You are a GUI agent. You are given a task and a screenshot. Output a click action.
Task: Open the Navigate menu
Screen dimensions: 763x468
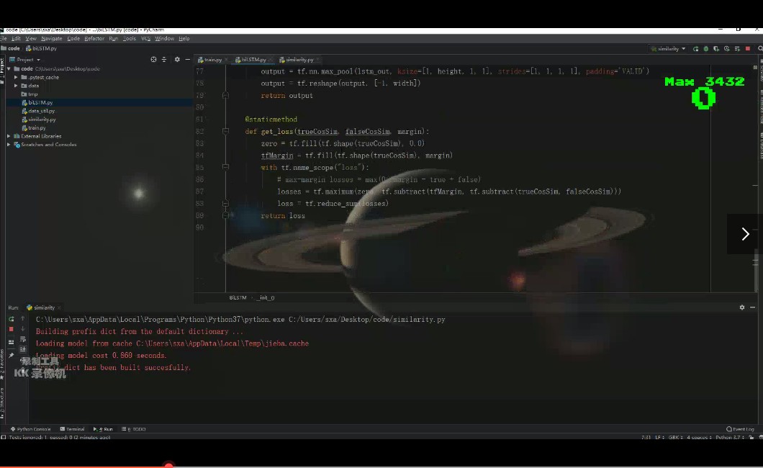(52, 38)
